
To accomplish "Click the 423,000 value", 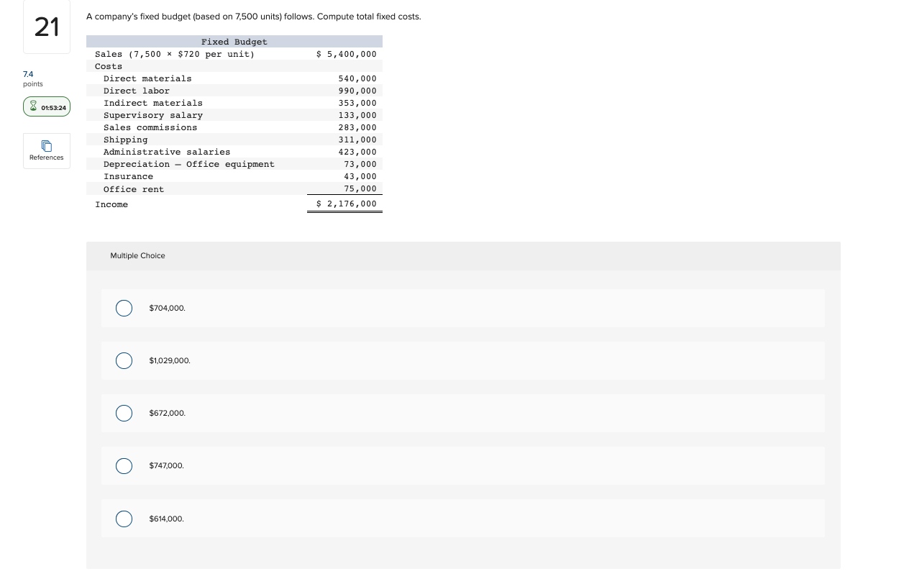I will [x=357, y=152].
